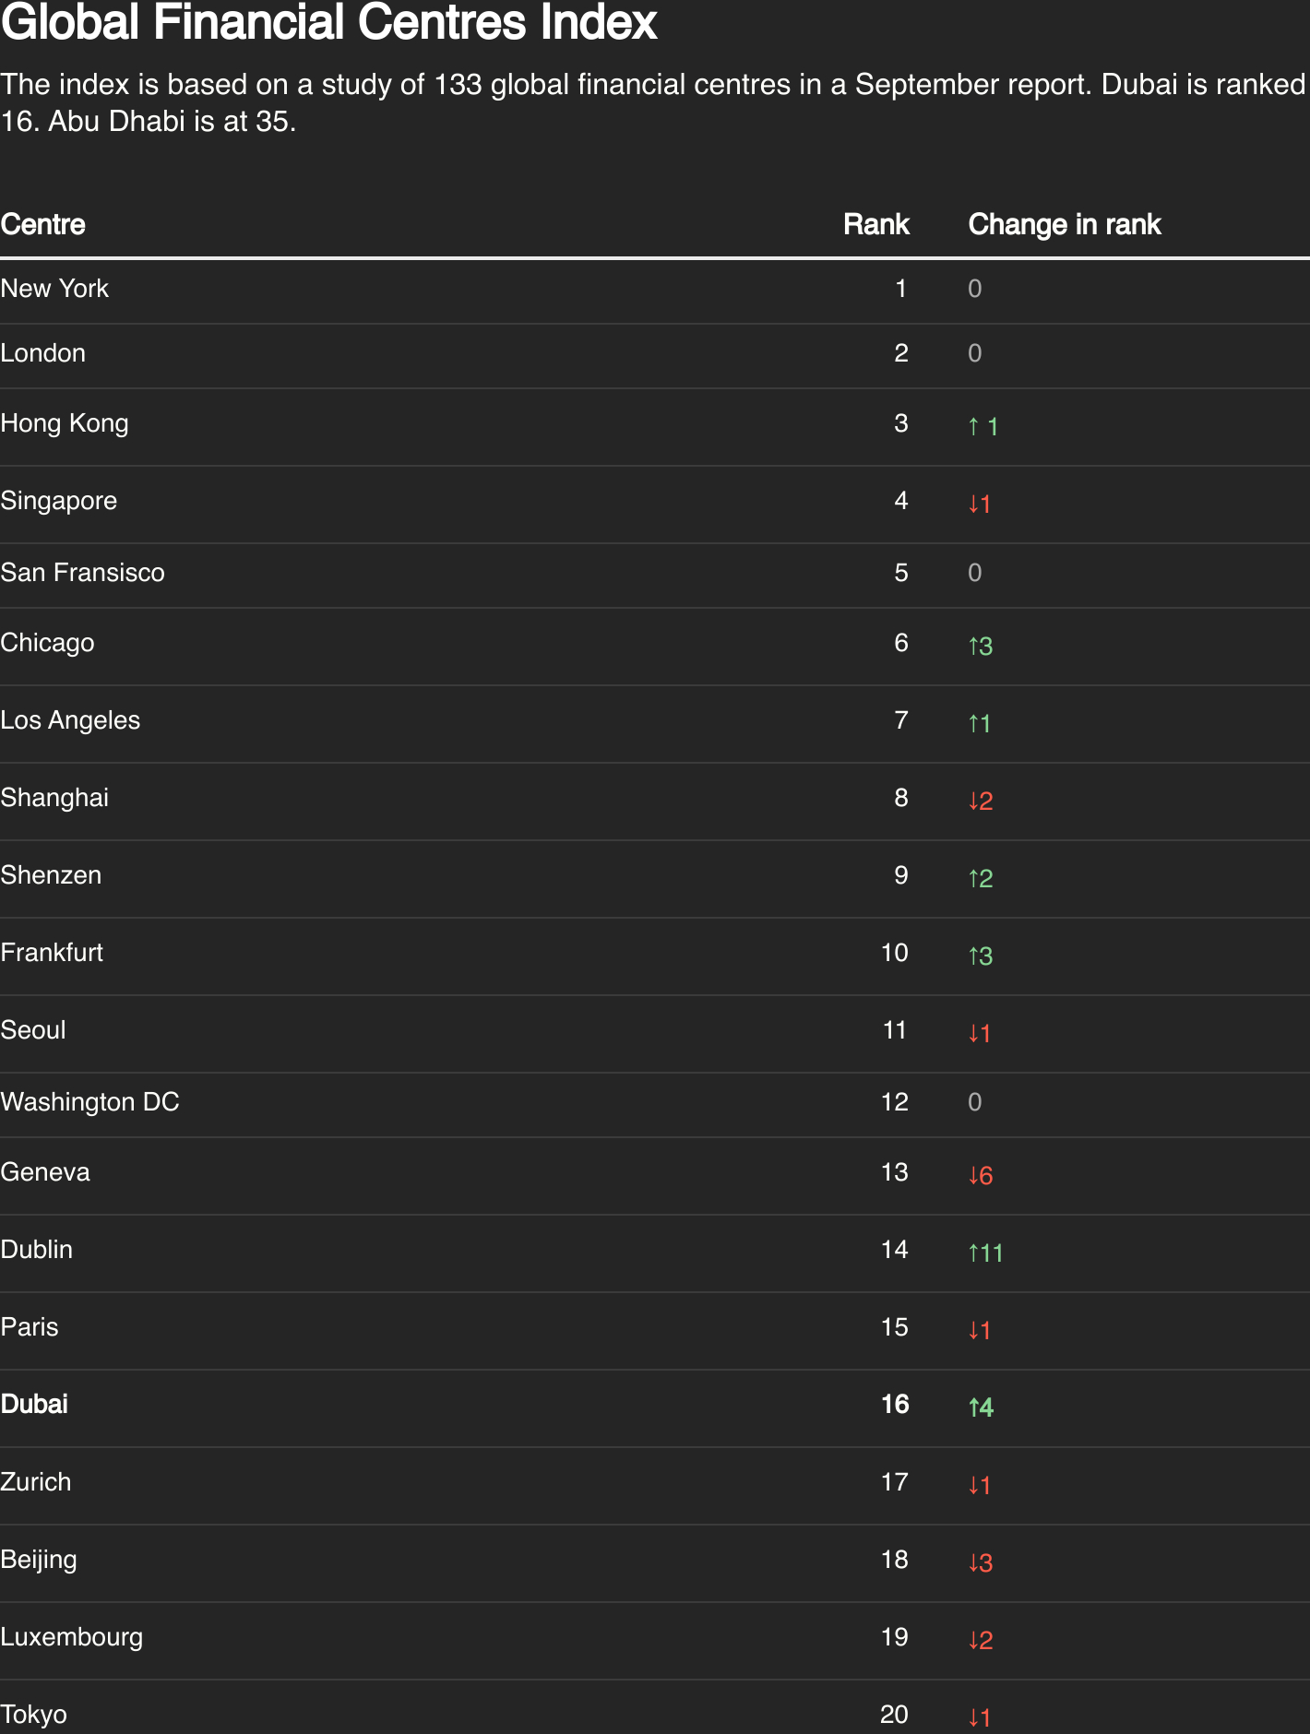Image resolution: width=1310 pixels, height=1734 pixels.
Task: Click Shanghai's red down arrow
Action: (x=973, y=801)
